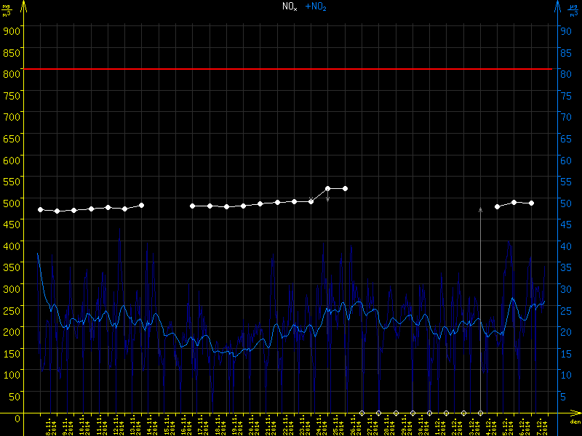The width and height of the screenshot is (582, 436).
Task: Click the 'den' label at x-axis end
Action: click(x=574, y=421)
